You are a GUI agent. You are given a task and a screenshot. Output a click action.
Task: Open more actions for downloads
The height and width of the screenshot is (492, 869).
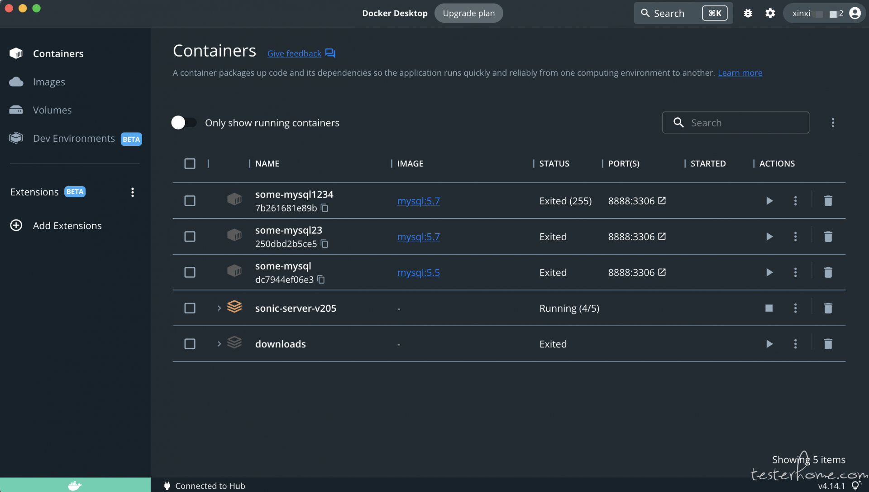point(795,344)
